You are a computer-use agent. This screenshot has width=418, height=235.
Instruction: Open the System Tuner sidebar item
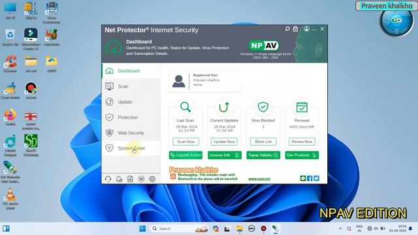[x=131, y=148]
